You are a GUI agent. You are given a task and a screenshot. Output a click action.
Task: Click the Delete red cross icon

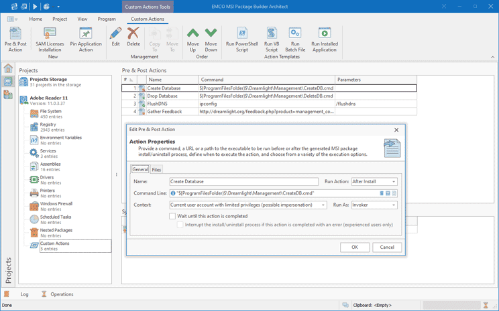pos(133,33)
